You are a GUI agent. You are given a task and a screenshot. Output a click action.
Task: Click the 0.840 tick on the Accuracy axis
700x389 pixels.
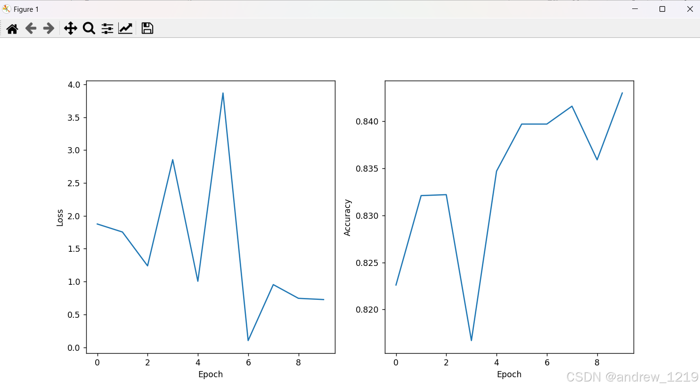click(x=367, y=122)
